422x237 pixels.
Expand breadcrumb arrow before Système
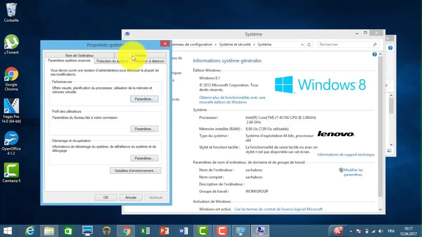[x=255, y=44]
